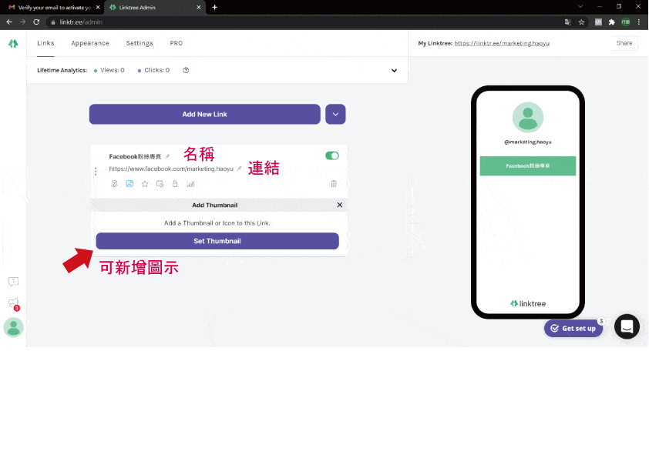The image size is (649, 458).
Task: Click the lock gate link icon
Action: coord(175,184)
